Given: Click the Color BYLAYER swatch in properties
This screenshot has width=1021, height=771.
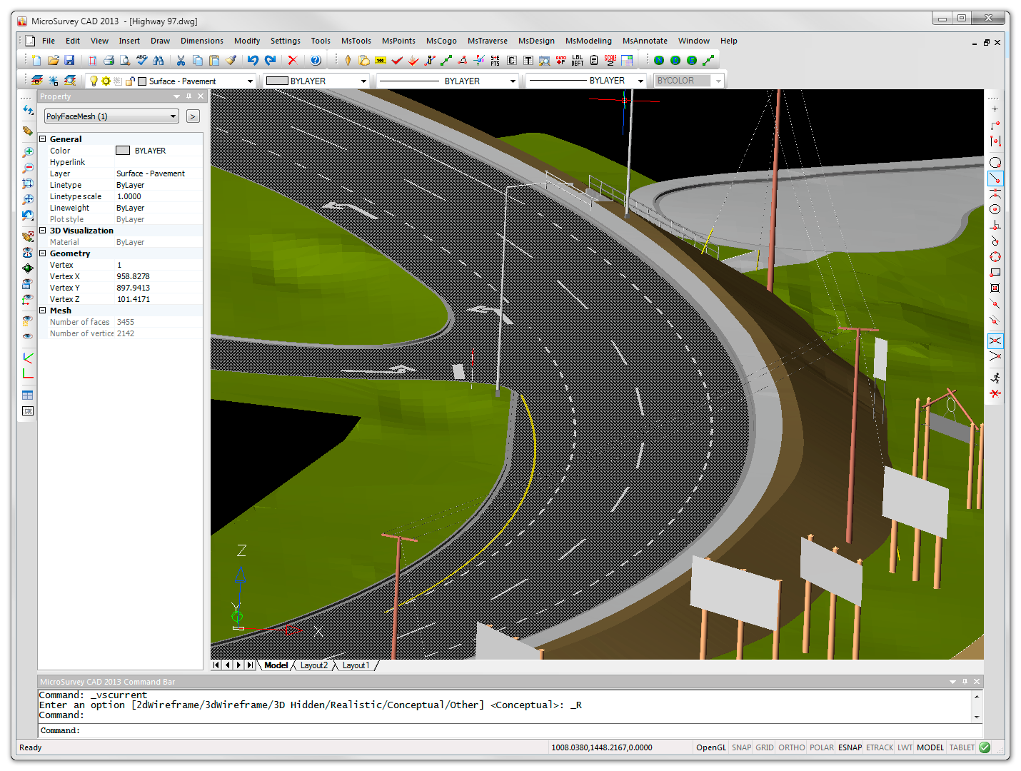Looking at the screenshot, I should click(123, 151).
